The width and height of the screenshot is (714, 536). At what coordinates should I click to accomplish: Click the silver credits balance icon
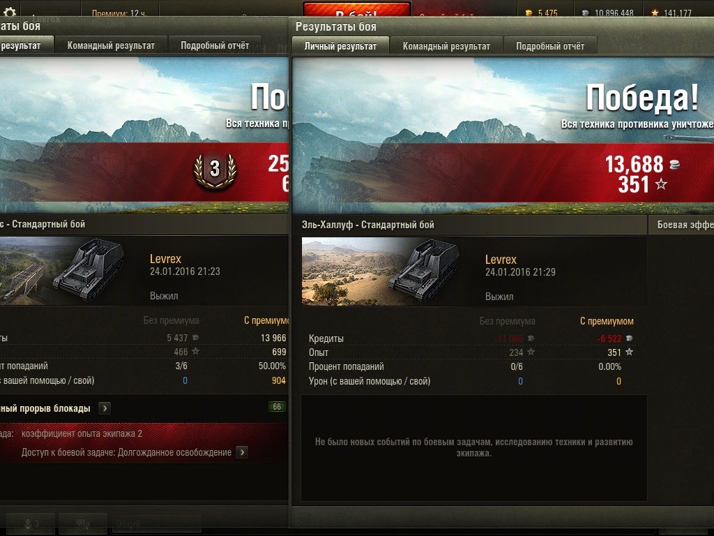tap(586, 13)
